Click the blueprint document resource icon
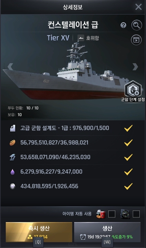The height and width of the screenshot is (248, 146). click(12, 128)
